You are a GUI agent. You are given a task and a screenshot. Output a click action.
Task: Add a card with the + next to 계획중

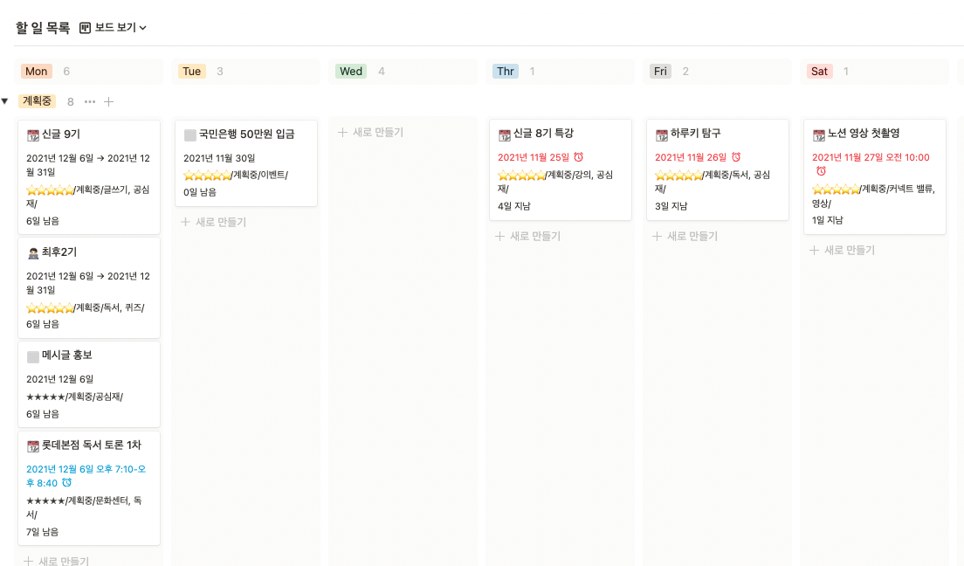click(x=109, y=101)
